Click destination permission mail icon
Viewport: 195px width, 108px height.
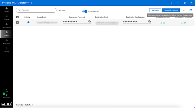[x=185, y=23]
